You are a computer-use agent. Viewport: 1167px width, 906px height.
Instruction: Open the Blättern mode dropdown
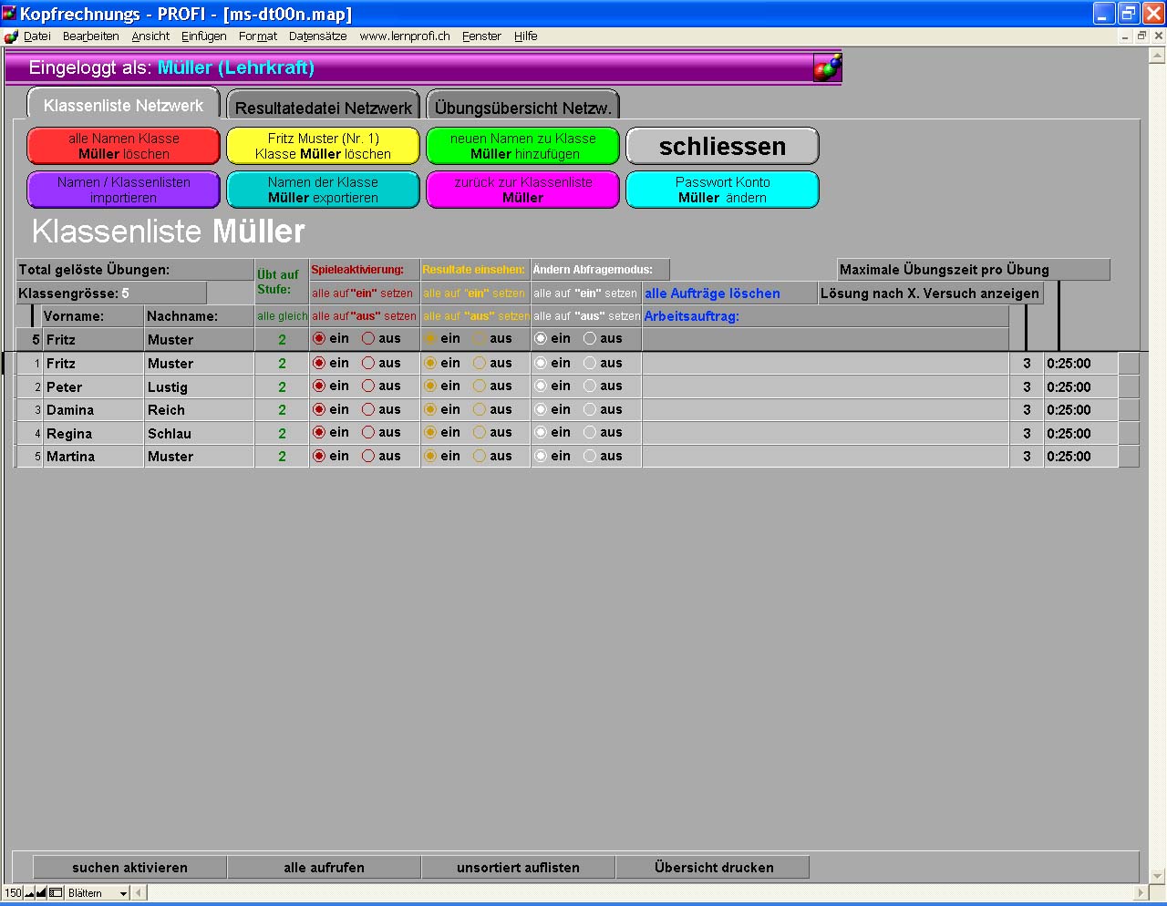tap(123, 893)
